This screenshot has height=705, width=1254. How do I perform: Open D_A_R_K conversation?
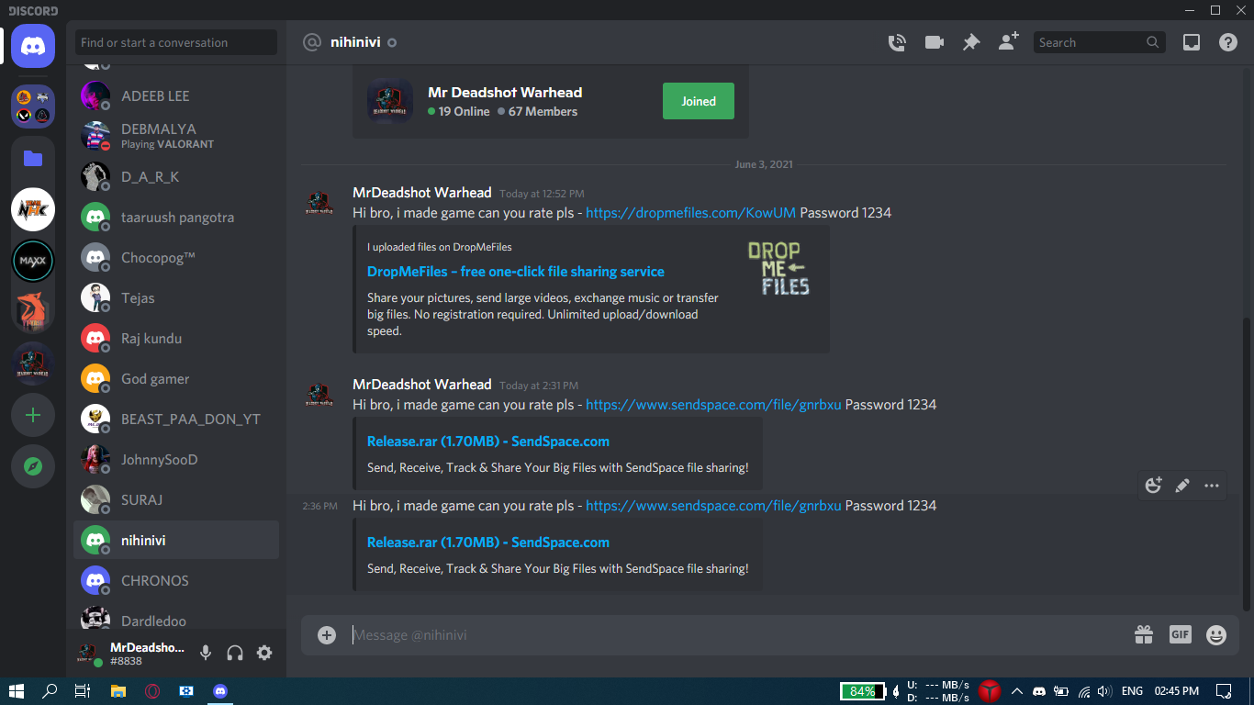click(176, 177)
